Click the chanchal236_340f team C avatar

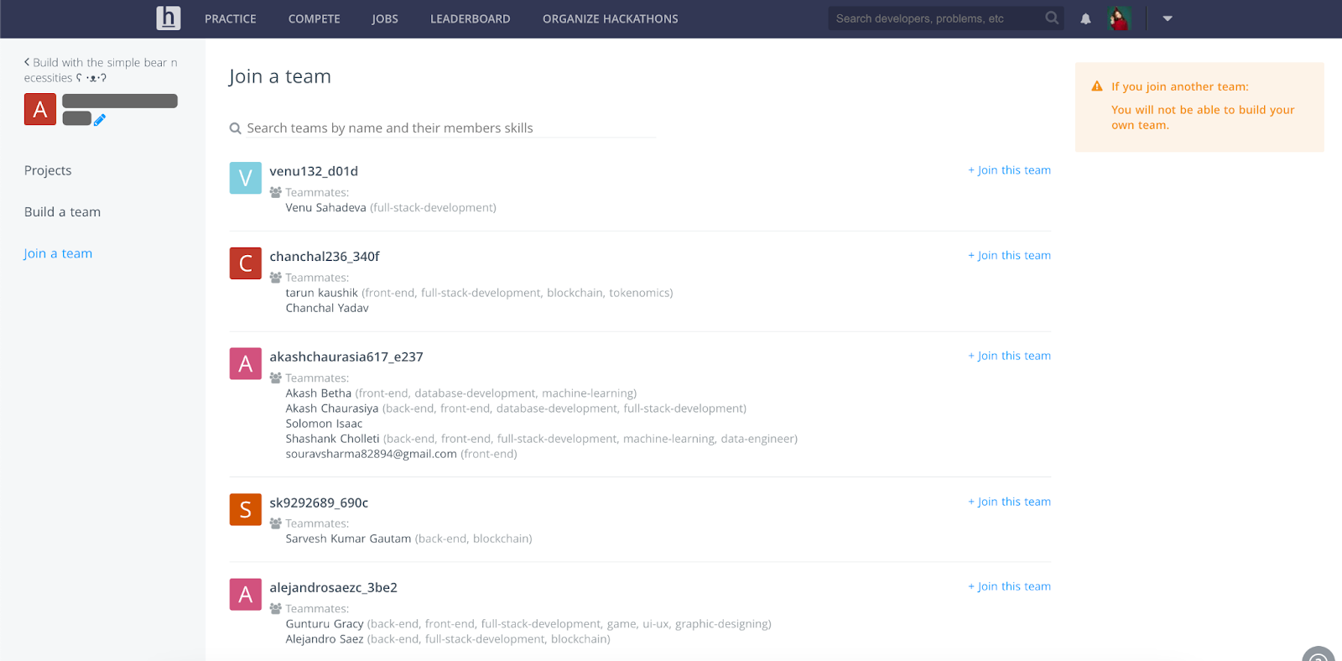(245, 263)
